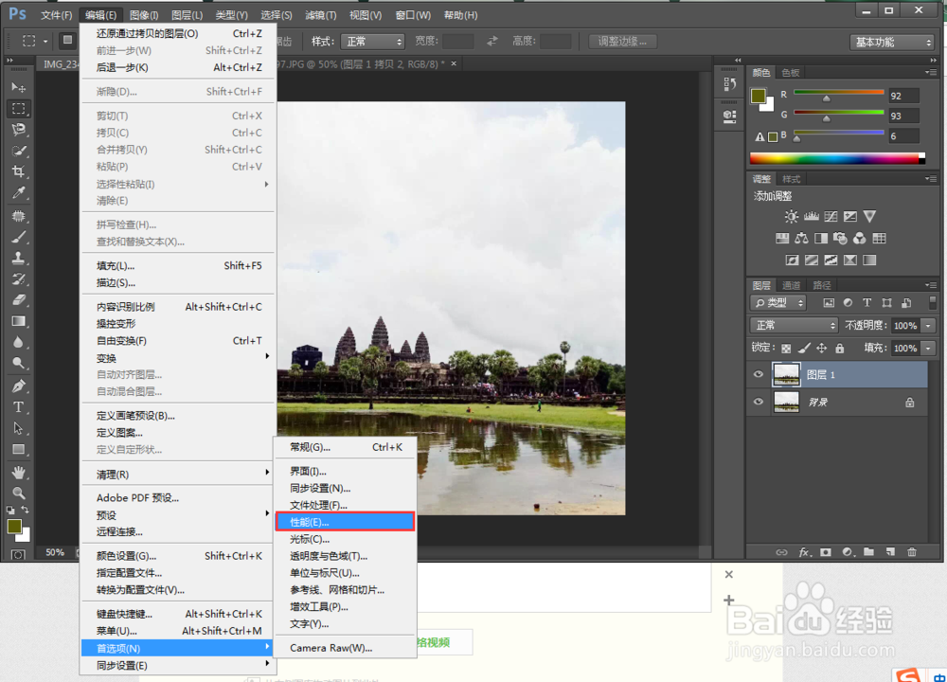Choose 自由变换(F) menu item

pos(179,341)
